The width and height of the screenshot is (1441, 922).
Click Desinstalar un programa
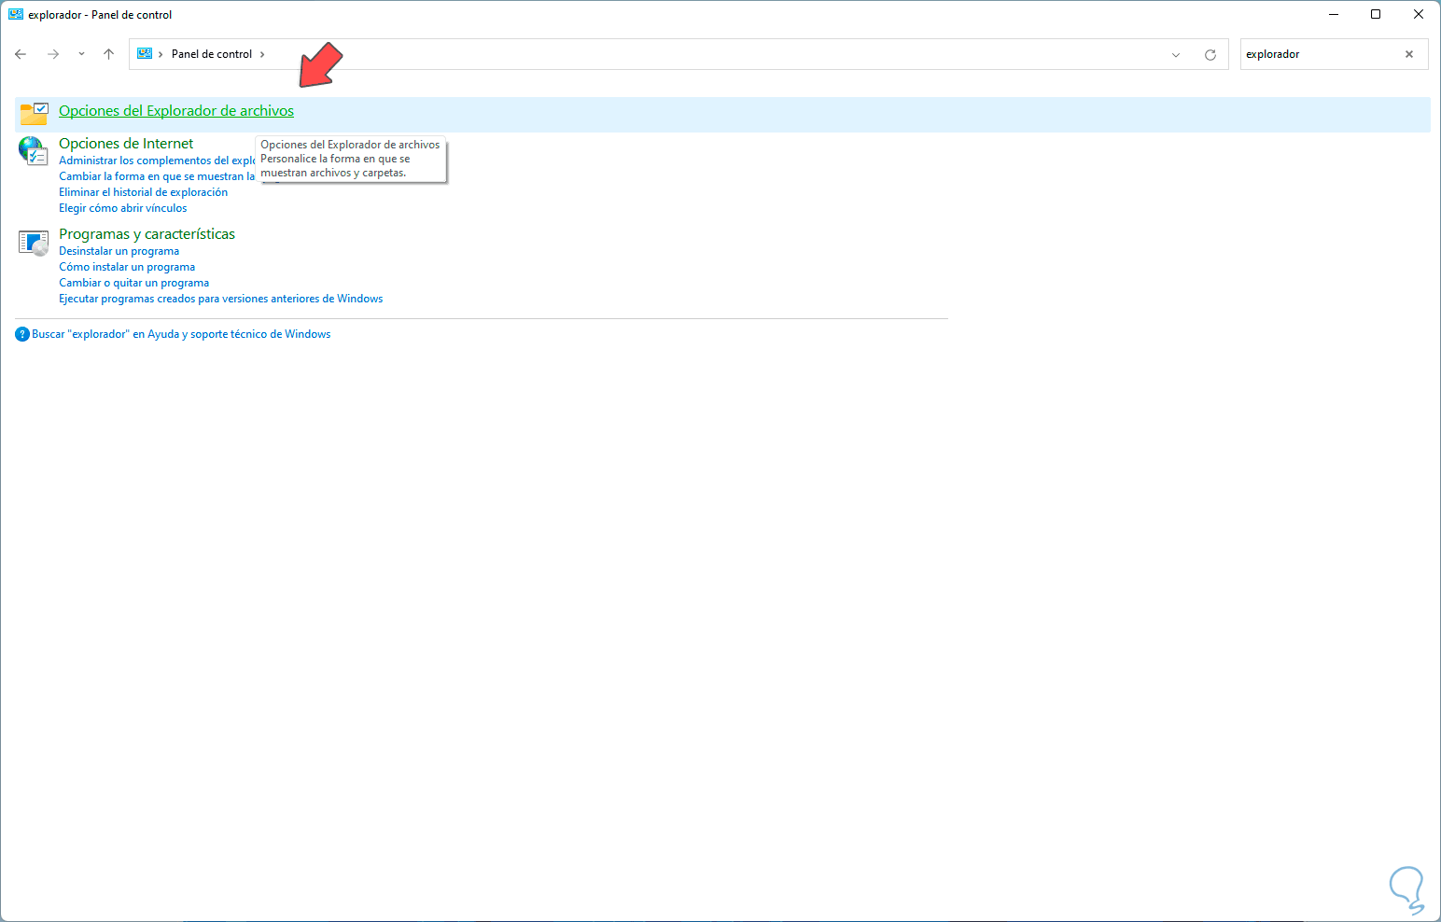[x=119, y=251]
